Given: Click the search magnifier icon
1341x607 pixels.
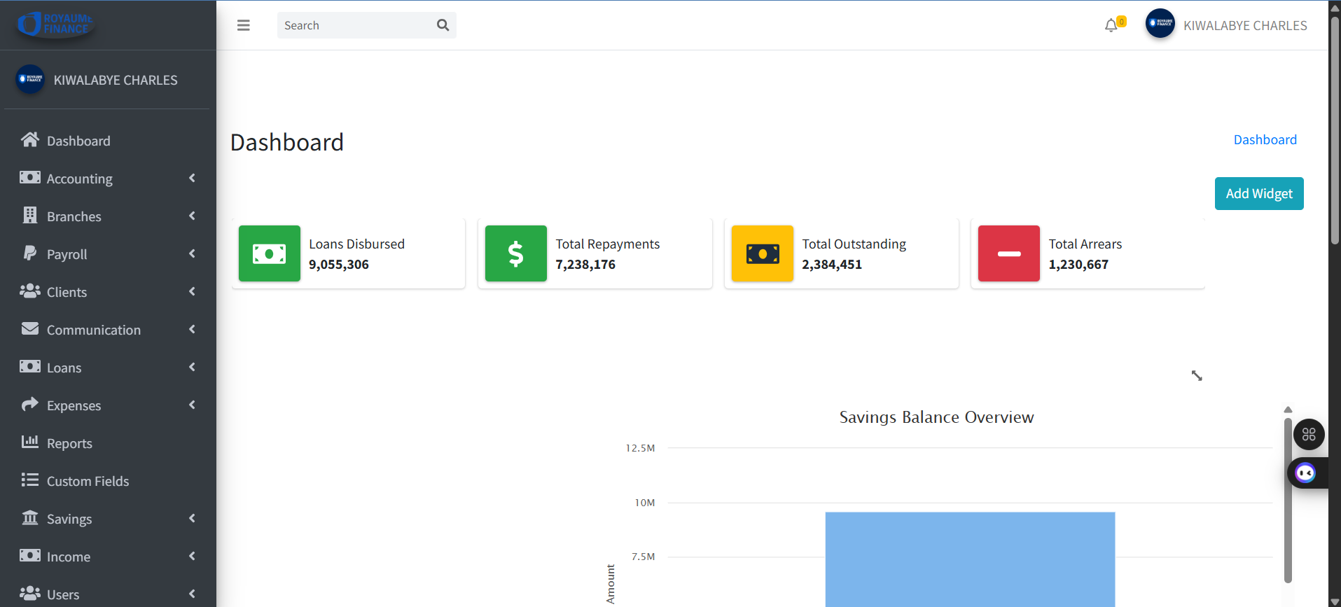Looking at the screenshot, I should click(443, 25).
